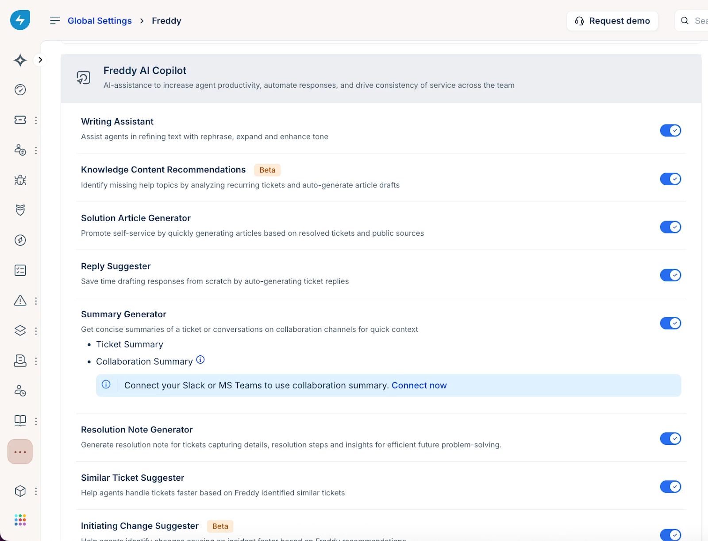The image size is (708, 541).
Task: Disable Resolution Note Generator
Action: [x=670, y=439]
